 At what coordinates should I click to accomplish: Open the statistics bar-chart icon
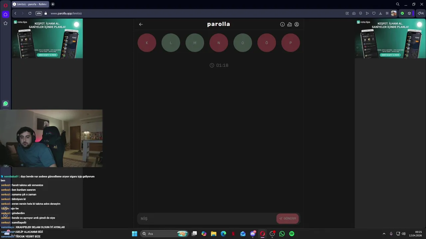290,24
